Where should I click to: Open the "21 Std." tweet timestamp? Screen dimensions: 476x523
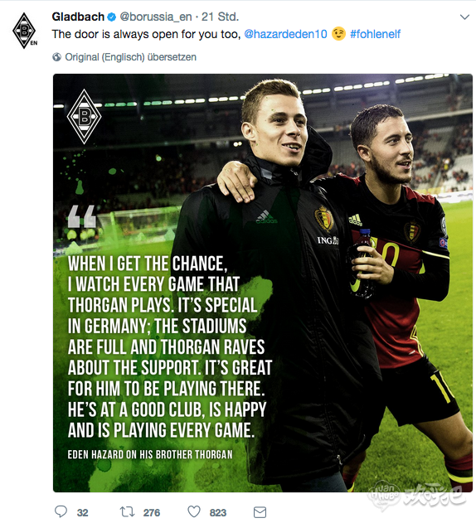pyautogui.click(x=220, y=17)
